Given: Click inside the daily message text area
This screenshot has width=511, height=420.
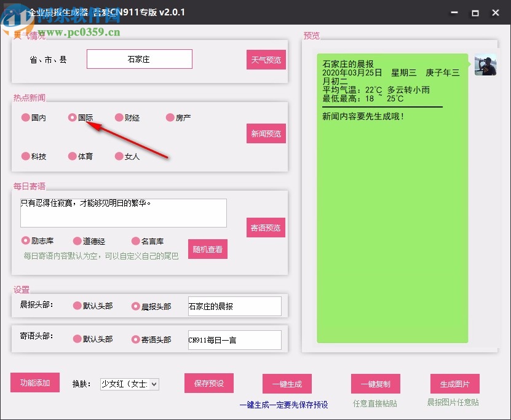Looking at the screenshot, I should 123,212.
